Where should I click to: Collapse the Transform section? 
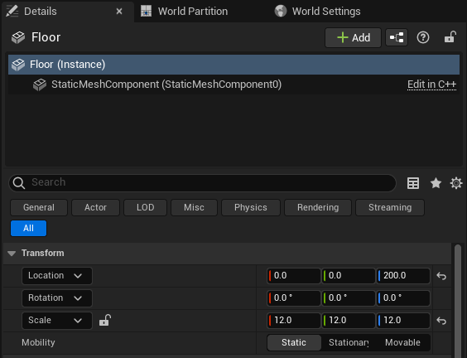pyautogui.click(x=12, y=254)
